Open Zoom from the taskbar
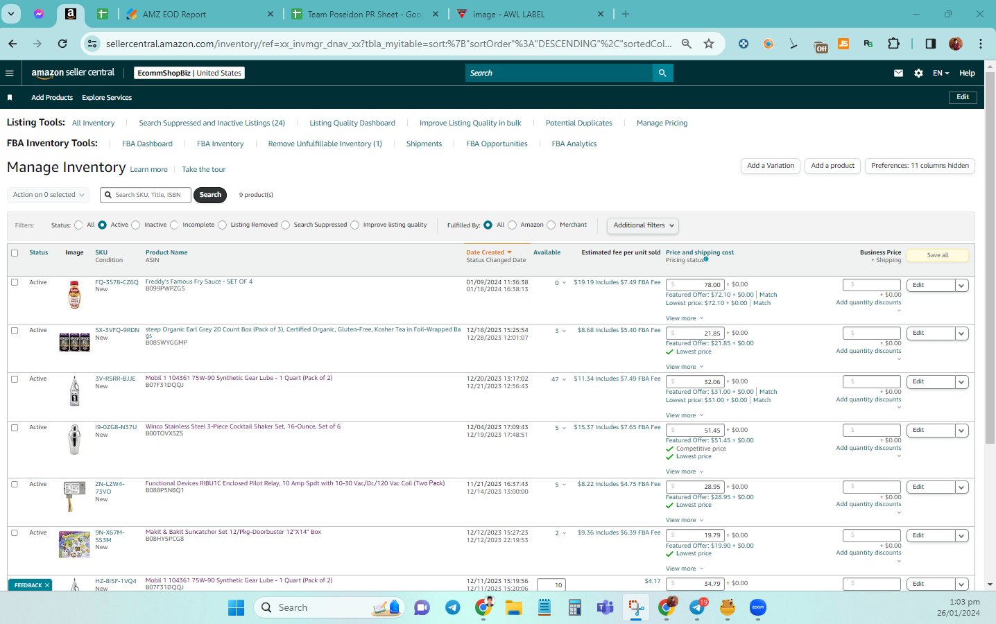Image resolution: width=996 pixels, height=624 pixels. [x=758, y=607]
